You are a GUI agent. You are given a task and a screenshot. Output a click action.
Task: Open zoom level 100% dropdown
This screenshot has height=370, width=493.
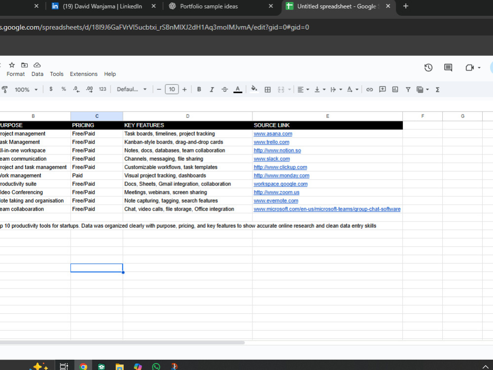(26, 90)
